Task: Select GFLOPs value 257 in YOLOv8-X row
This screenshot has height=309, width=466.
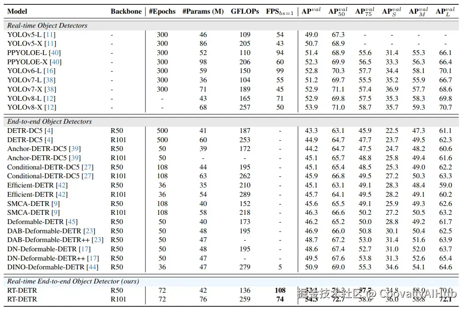Action: [245, 107]
